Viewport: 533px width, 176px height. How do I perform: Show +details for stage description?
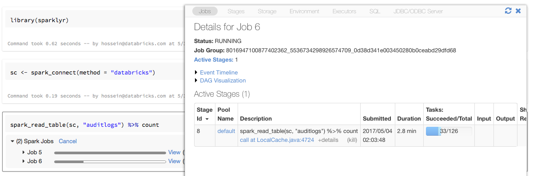point(328,140)
